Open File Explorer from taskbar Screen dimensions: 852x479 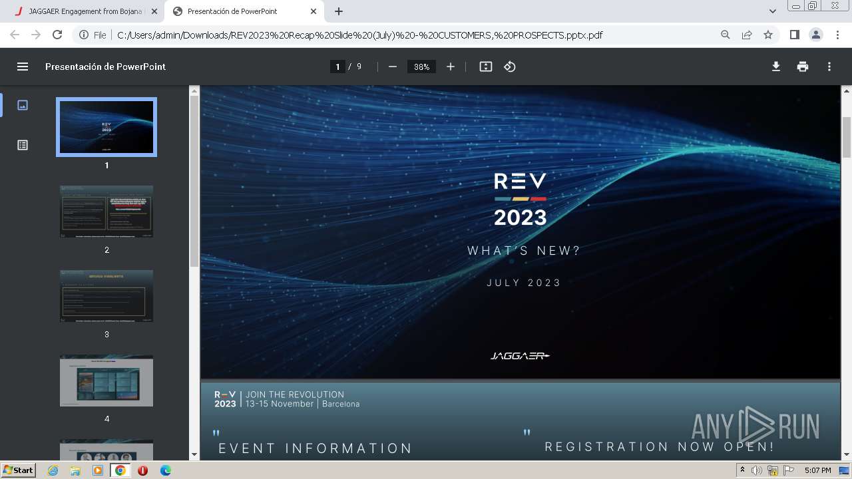click(75, 470)
